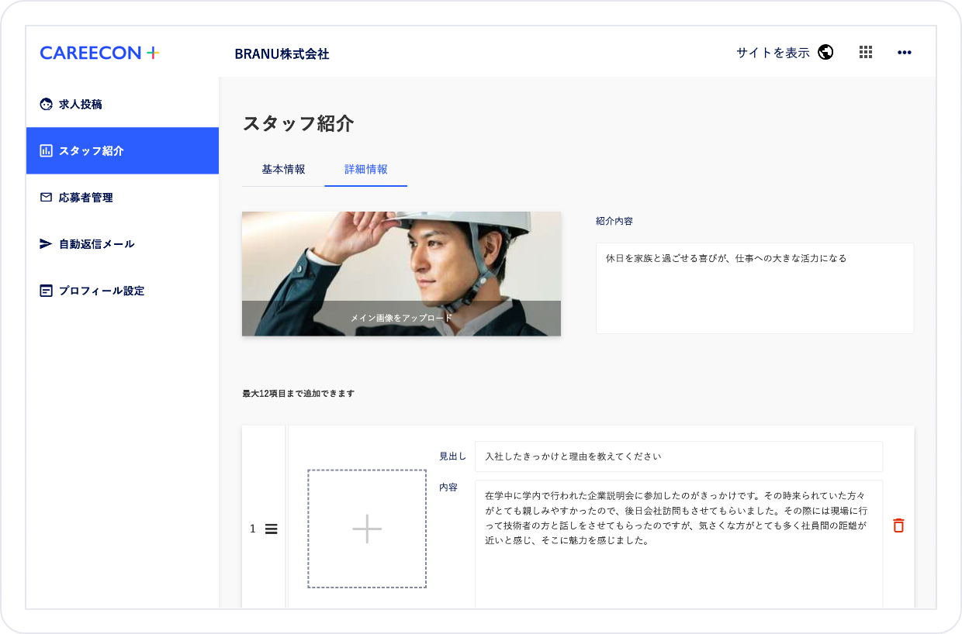This screenshot has height=634, width=962.
Task: Click the CAREECON+ logo
Action: 99,52
